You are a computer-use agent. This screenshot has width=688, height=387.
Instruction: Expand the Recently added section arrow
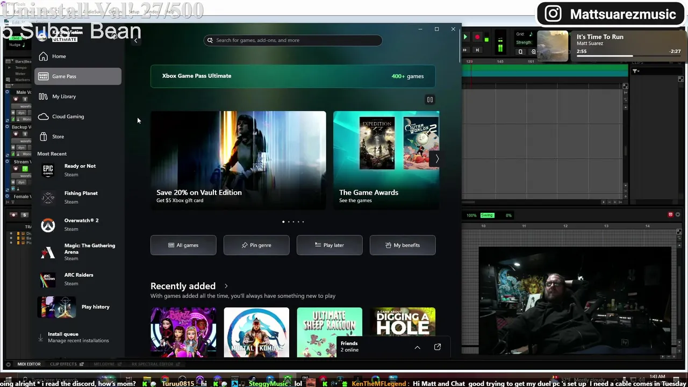point(226,286)
